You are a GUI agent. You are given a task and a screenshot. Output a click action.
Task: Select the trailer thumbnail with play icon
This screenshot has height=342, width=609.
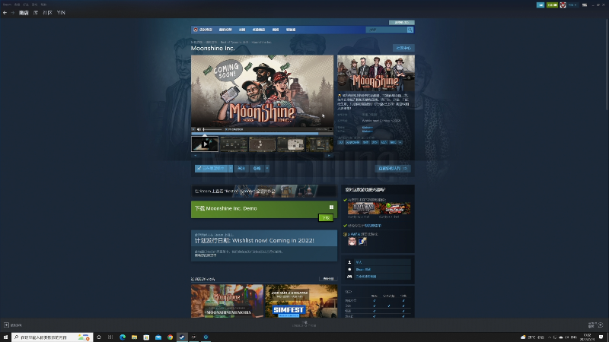(205, 144)
